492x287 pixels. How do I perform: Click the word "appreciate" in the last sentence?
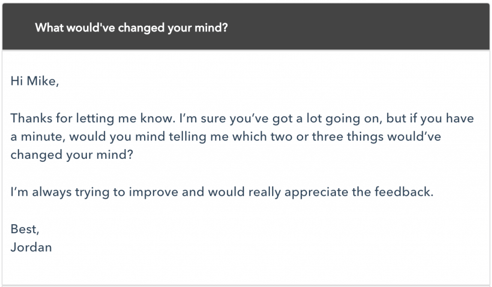(x=316, y=192)
